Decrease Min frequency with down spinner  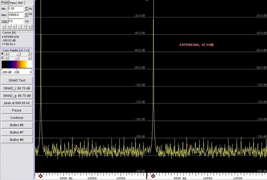26,10
